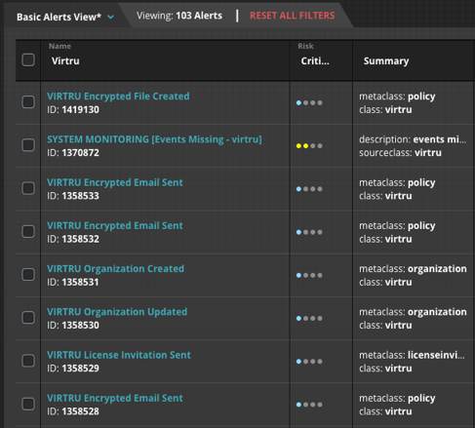Click 'metaclass: policy' in alert 1358533 row

coord(397,182)
